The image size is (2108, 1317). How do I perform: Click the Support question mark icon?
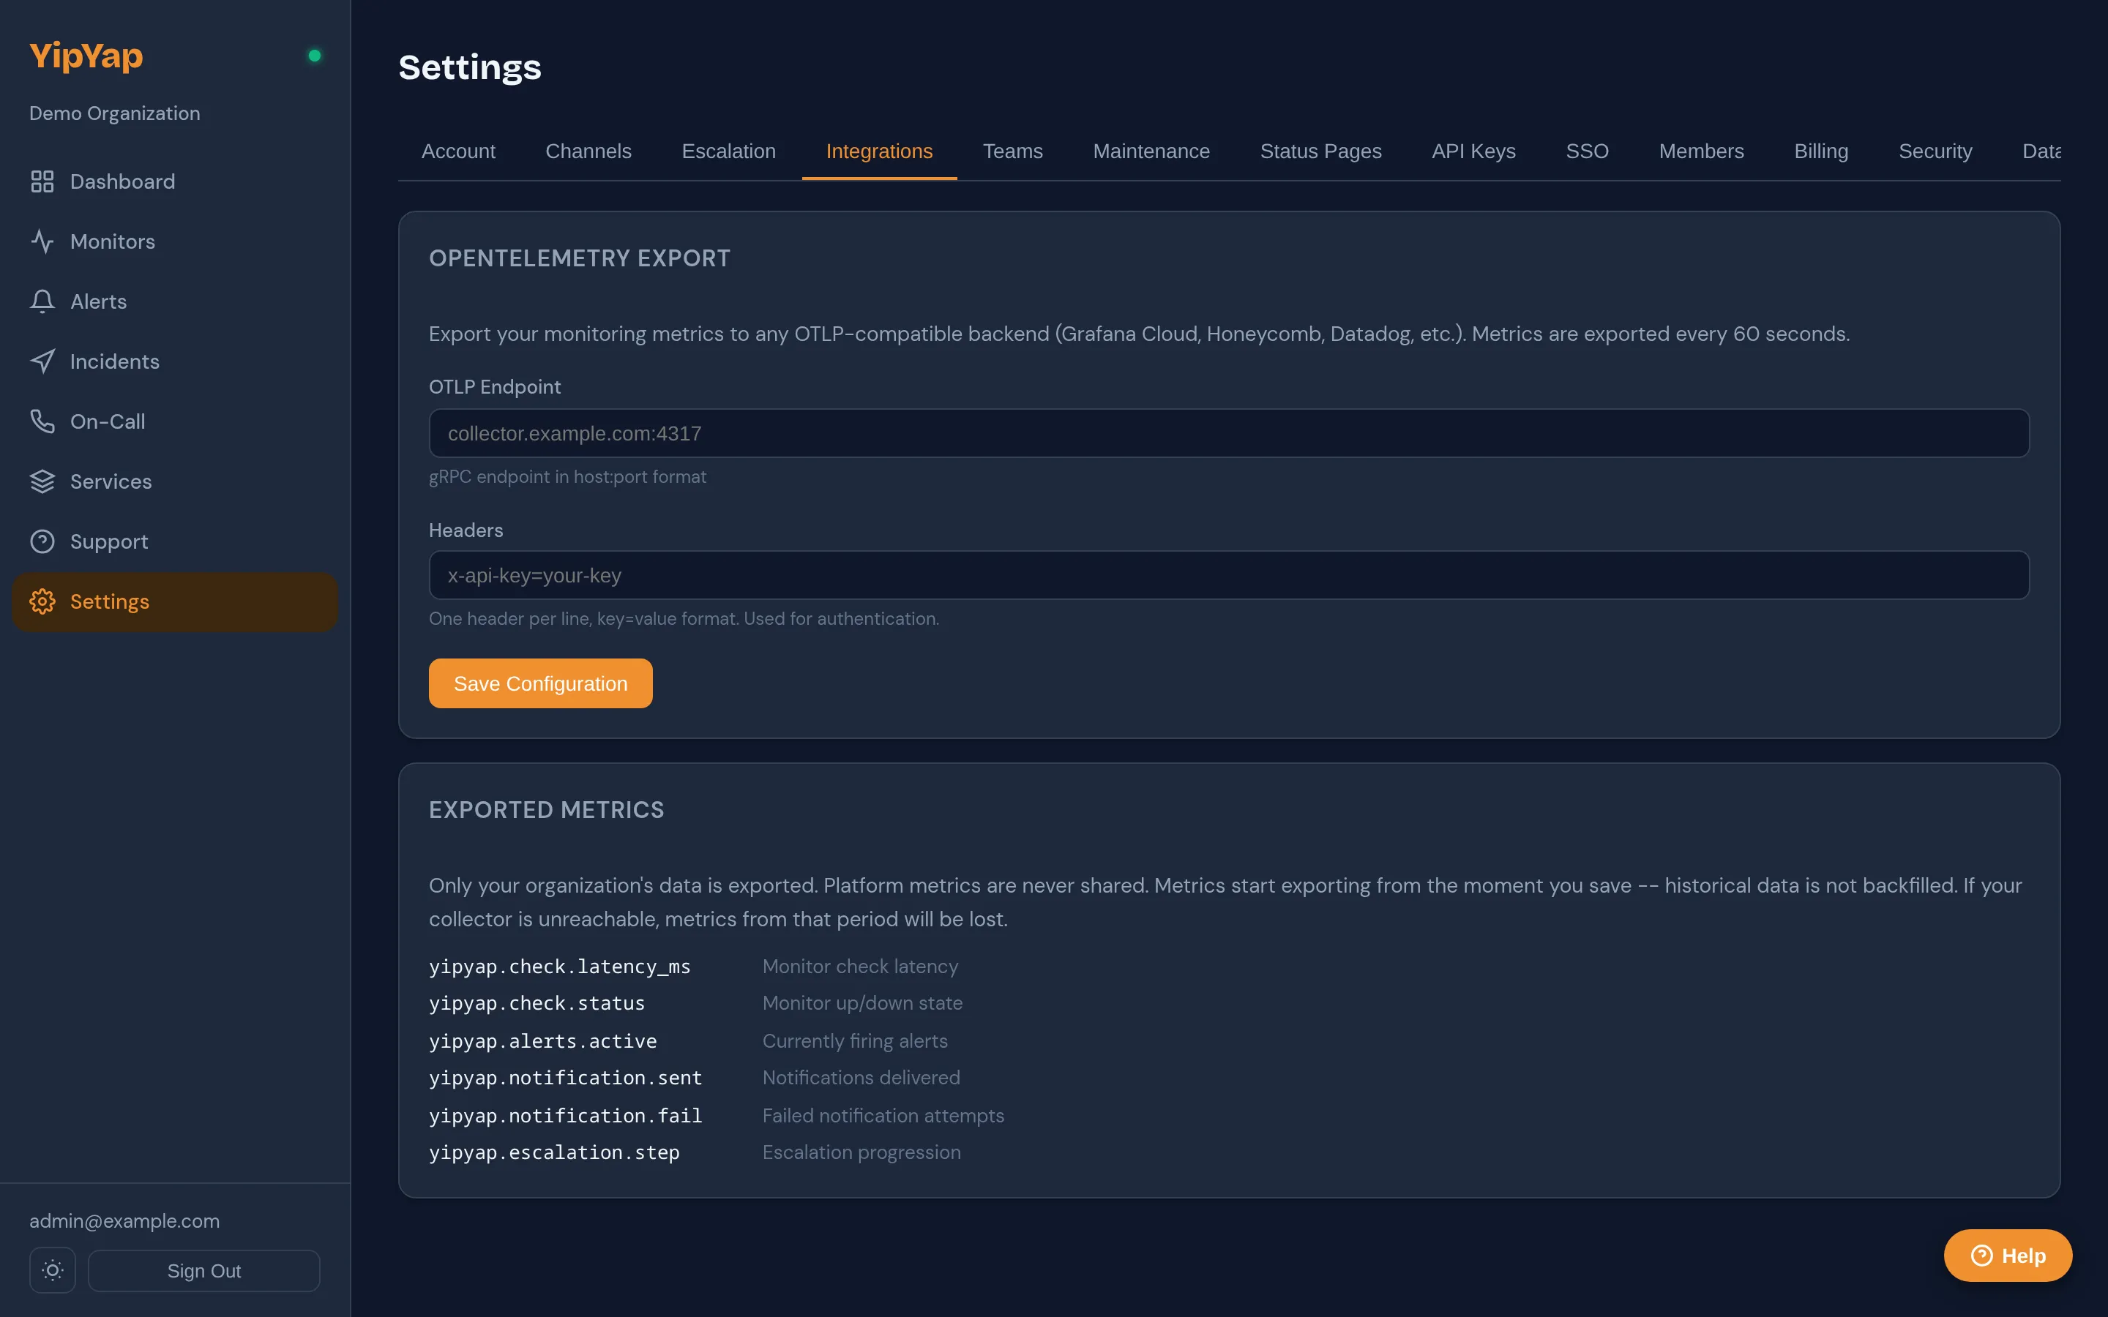[42, 541]
